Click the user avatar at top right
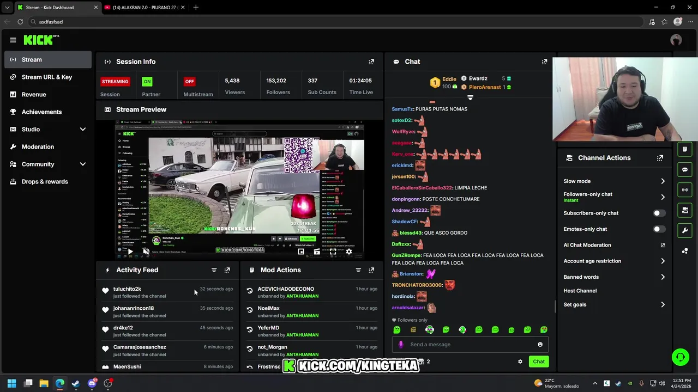The width and height of the screenshot is (698, 392). (676, 40)
